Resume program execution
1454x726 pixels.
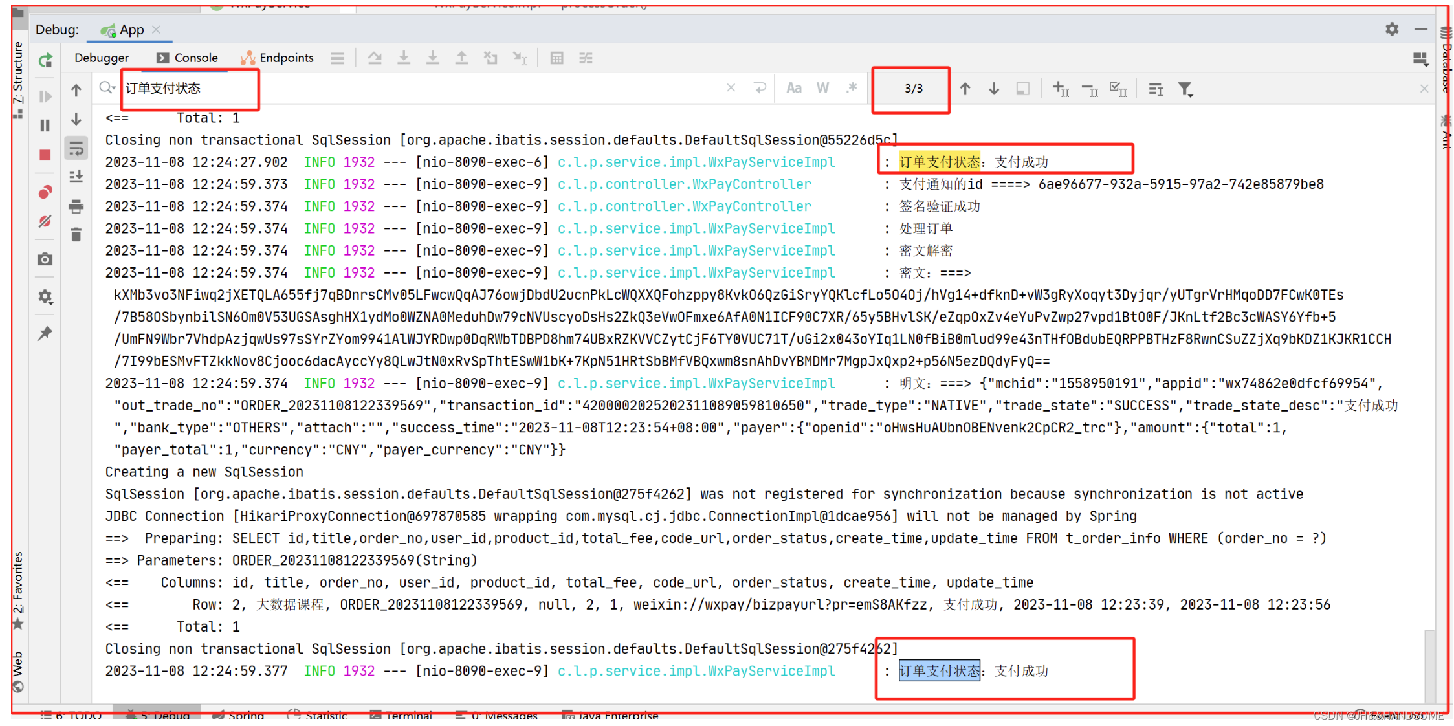pyautogui.click(x=45, y=96)
